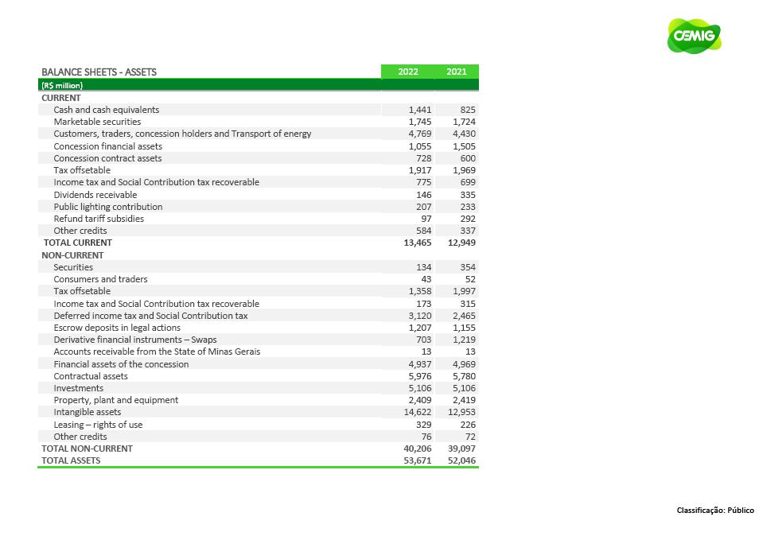Click the Balance Sheets - Assets title

pyautogui.click(x=99, y=72)
